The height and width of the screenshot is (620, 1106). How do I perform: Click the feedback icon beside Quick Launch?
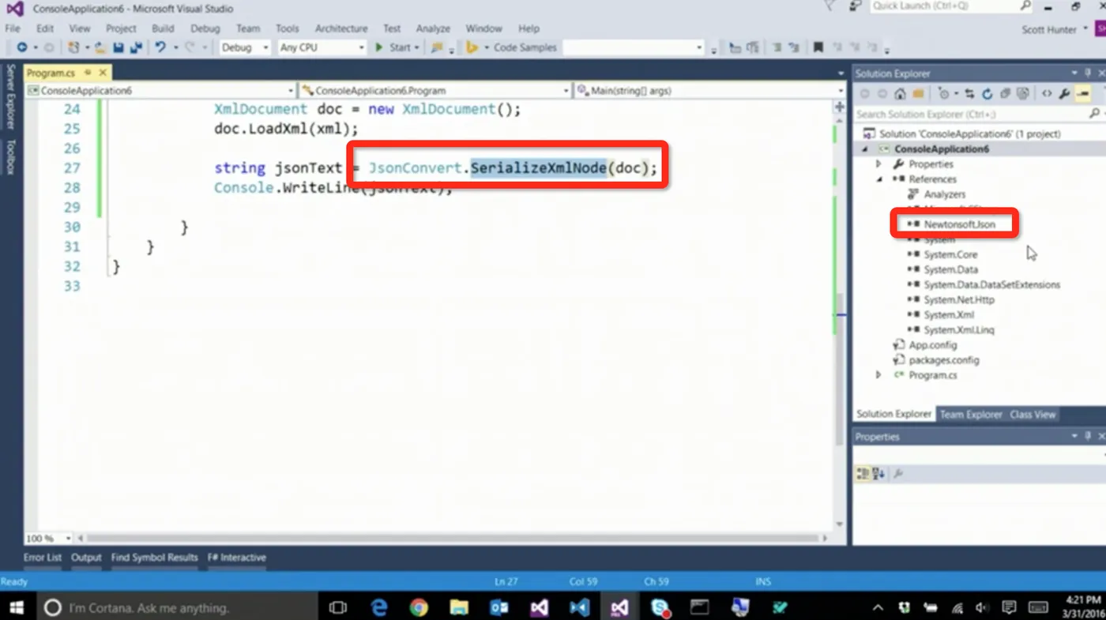[x=855, y=6]
